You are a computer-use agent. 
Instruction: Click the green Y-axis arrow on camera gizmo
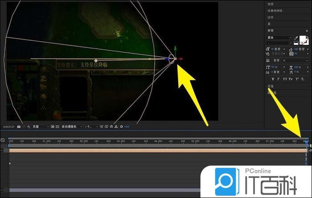click(x=175, y=48)
